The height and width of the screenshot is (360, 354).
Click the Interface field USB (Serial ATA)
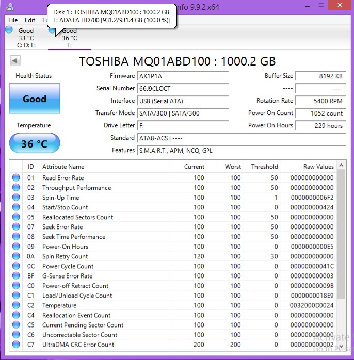pyautogui.click(x=183, y=101)
